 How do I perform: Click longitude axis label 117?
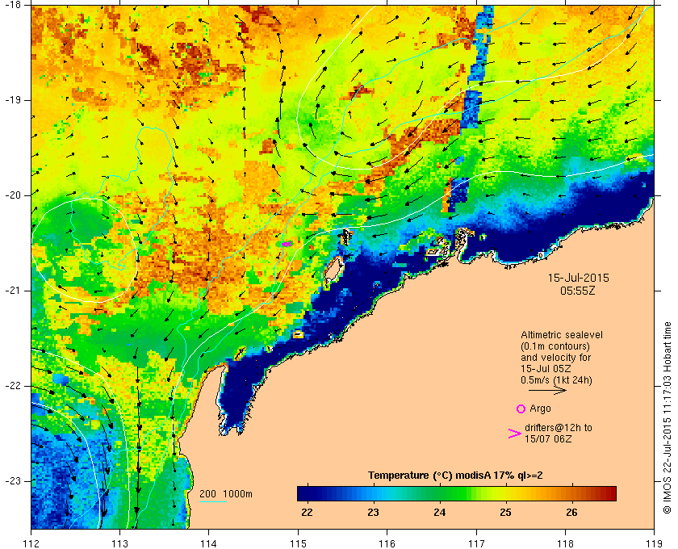pos(476,543)
